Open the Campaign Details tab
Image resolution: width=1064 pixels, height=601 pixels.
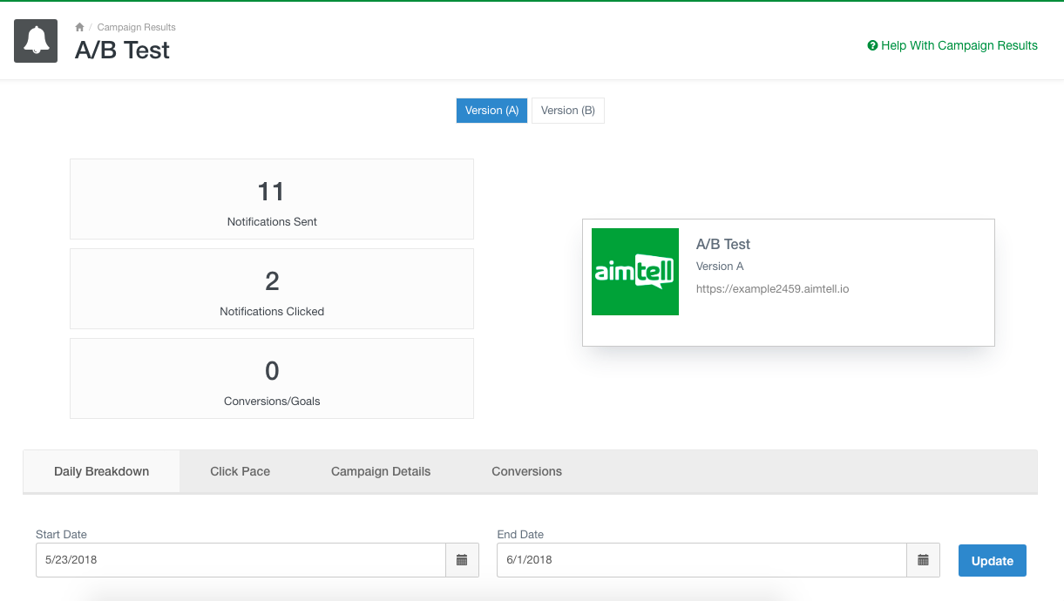pyautogui.click(x=381, y=471)
